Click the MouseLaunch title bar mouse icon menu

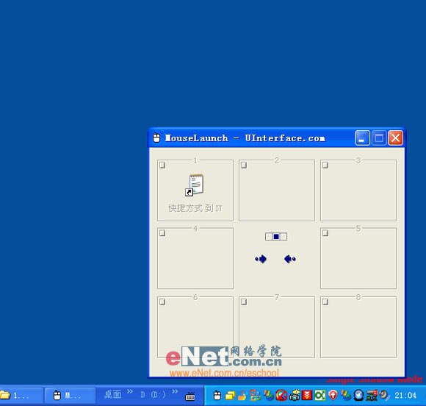tap(156, 138)
